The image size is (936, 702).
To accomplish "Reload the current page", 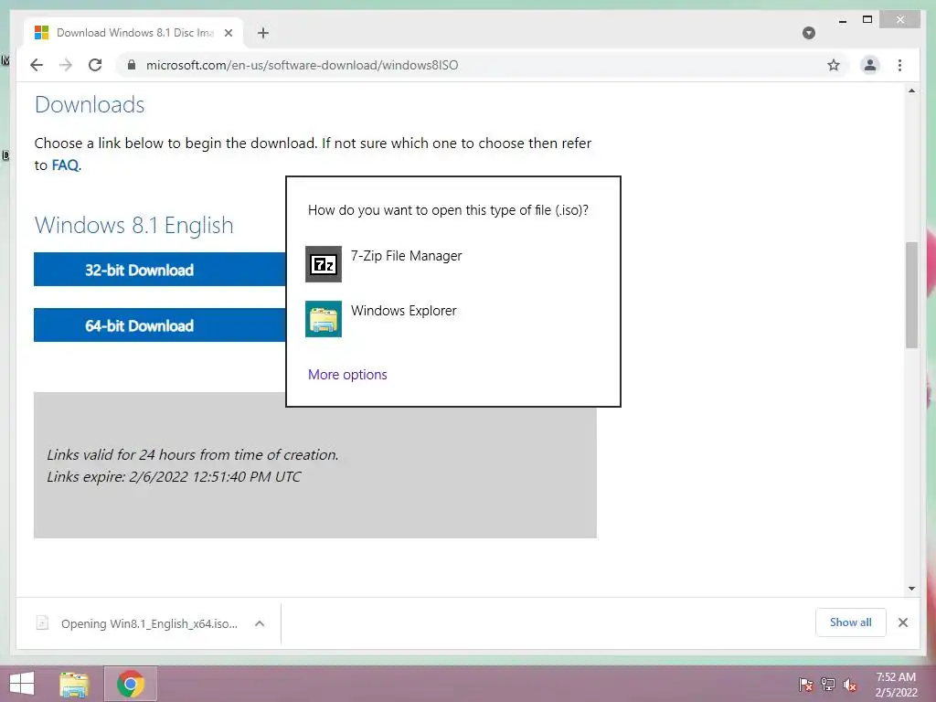I will tap(95, 65).
